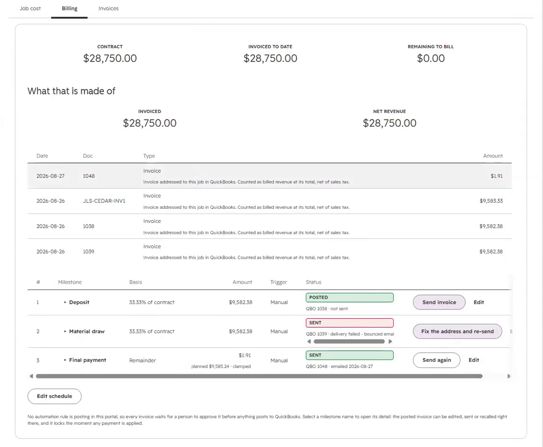Click the Basis column header
The width and height of the screenshot is (543, 447).
(135, 282)
